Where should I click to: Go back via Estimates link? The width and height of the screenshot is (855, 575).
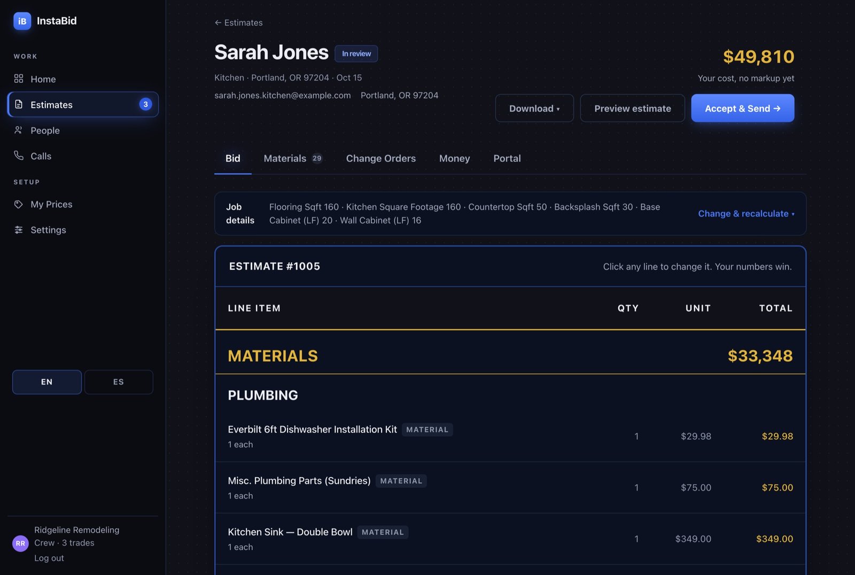pyautogui.click(x=239, y=22)
